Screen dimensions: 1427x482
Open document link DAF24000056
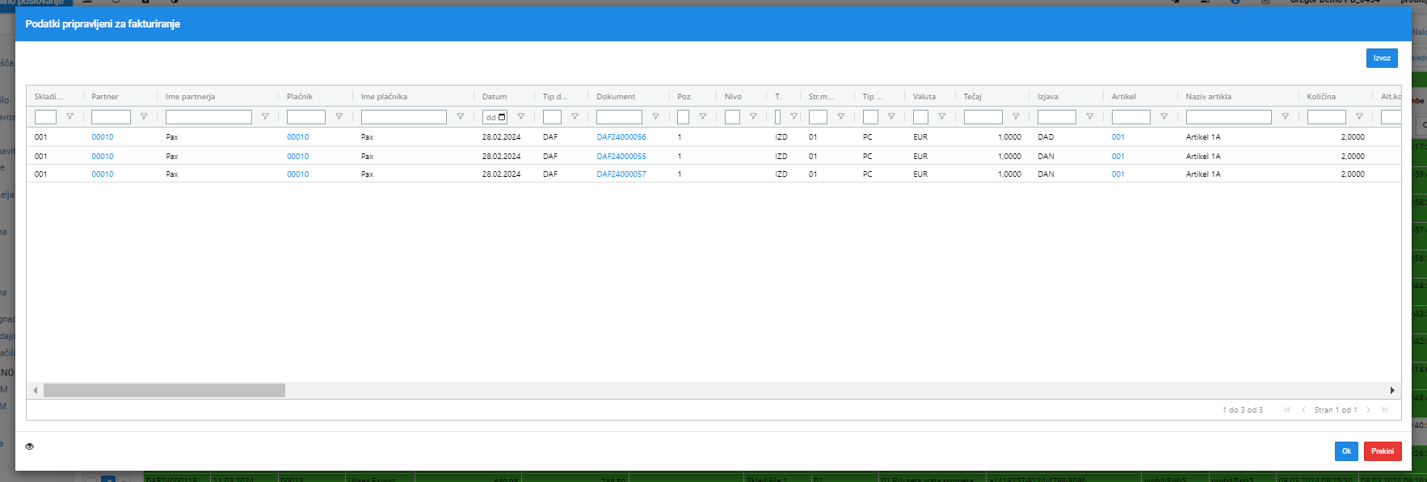tap(621, 137)
